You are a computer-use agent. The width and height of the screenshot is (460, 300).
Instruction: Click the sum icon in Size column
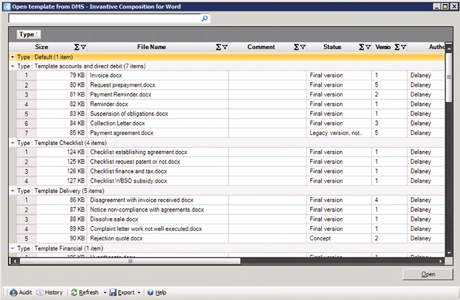coord(77,47)
